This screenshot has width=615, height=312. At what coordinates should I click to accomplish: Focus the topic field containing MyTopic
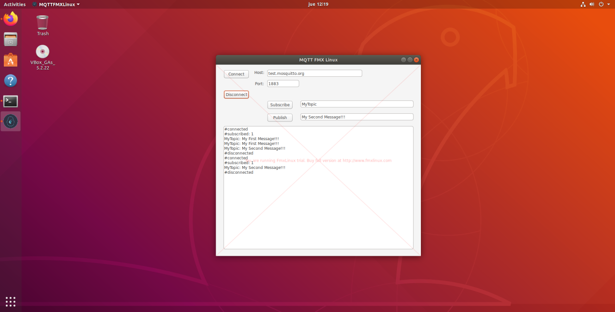tap(357, 104)
